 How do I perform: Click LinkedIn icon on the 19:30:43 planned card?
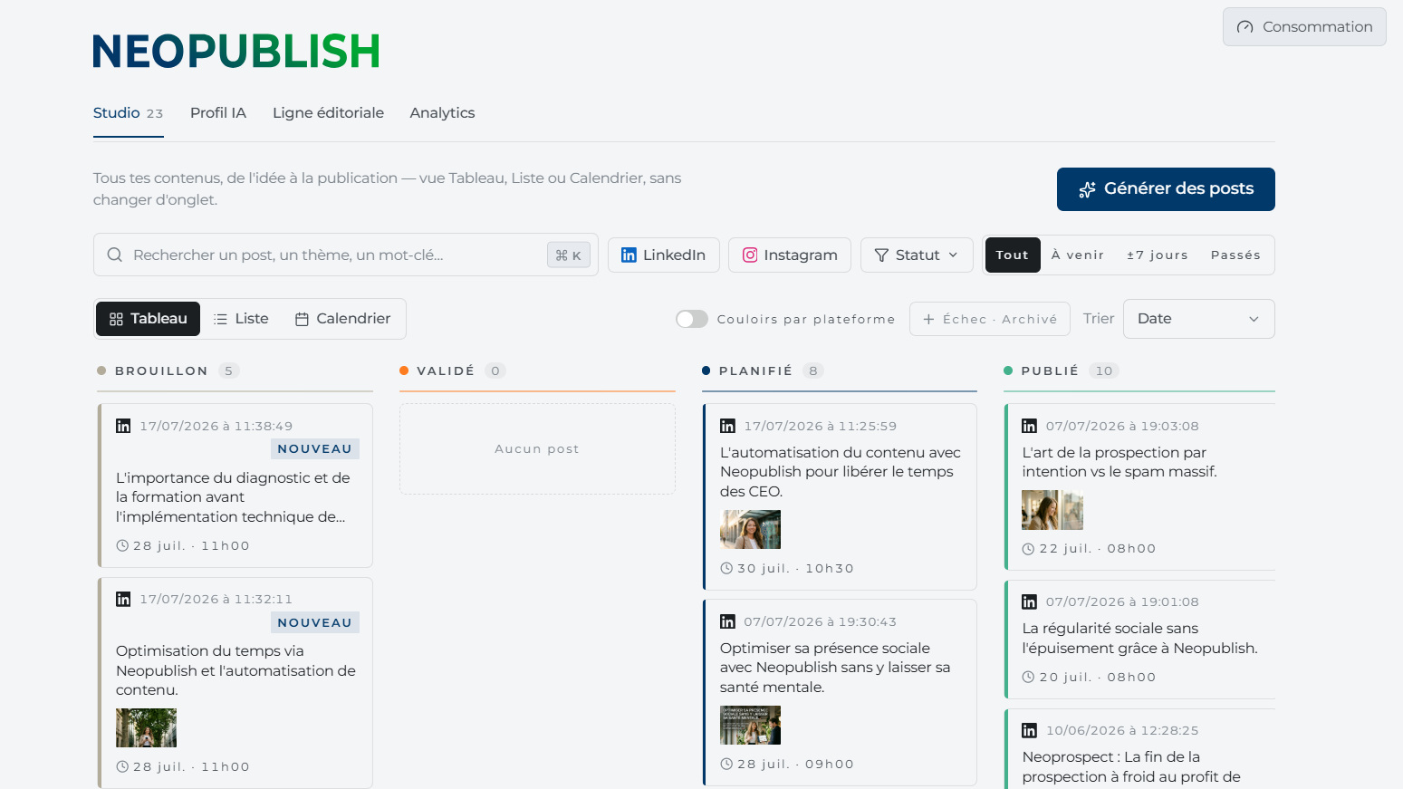tap(727, 621)
